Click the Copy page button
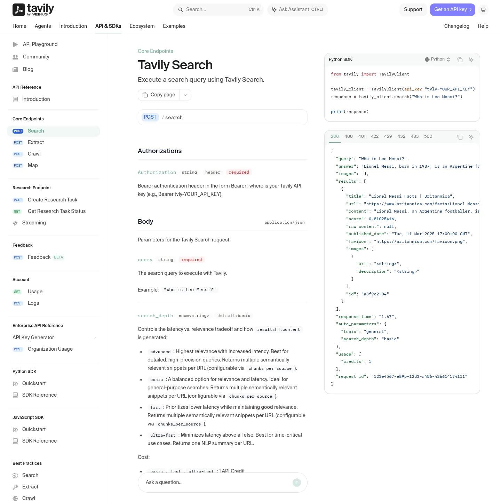501x501 pixels. (x=159, y=95)
